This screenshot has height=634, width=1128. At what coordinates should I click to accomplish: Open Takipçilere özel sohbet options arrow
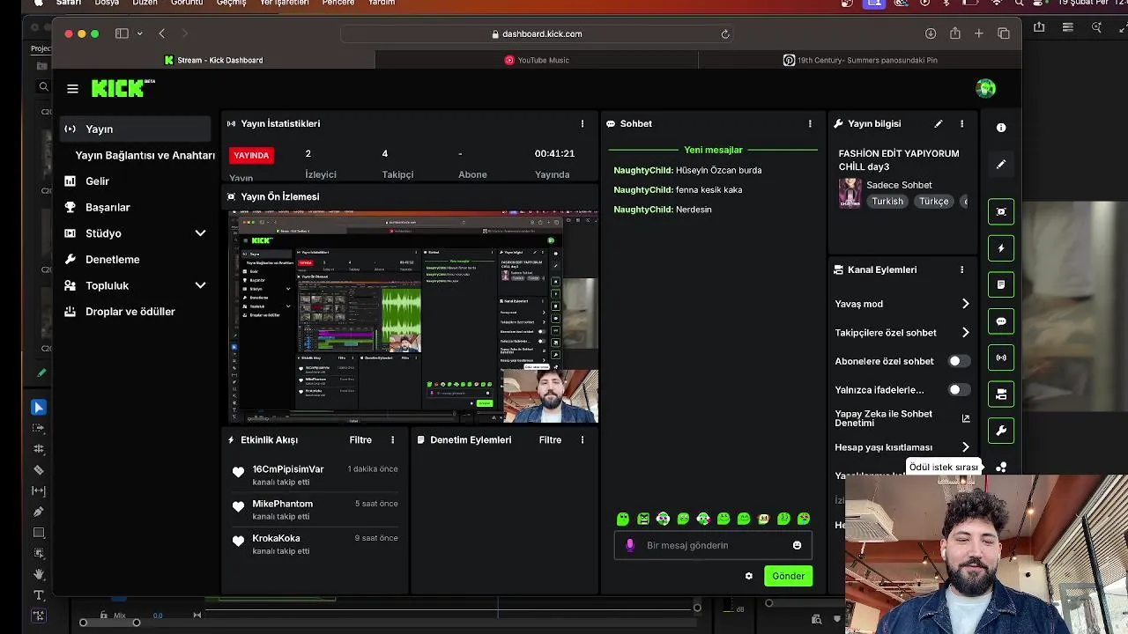[966, 333]
